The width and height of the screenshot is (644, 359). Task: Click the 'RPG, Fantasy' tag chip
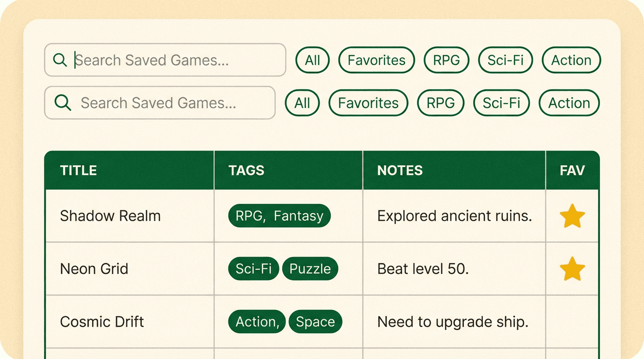(279, 216)
